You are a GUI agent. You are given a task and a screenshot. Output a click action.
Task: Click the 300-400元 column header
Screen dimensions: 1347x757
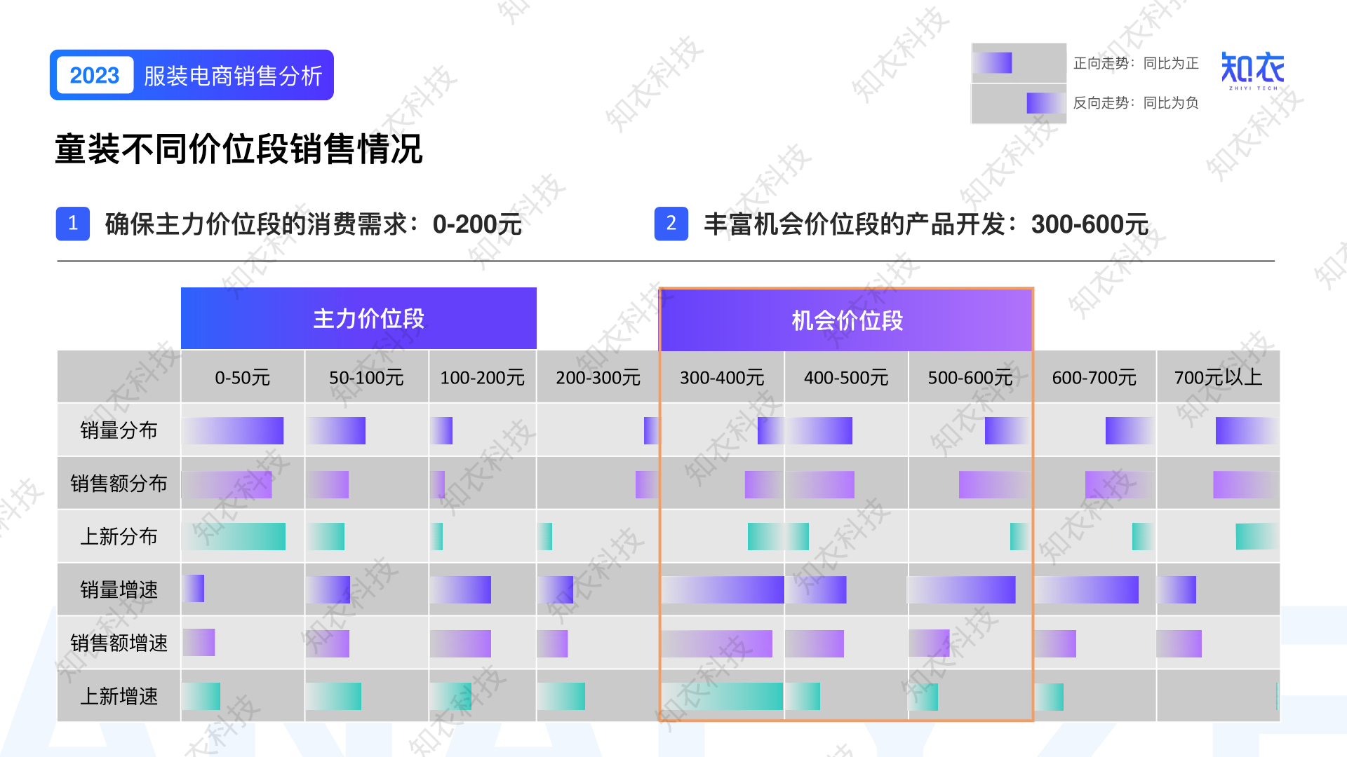(722, 377)
